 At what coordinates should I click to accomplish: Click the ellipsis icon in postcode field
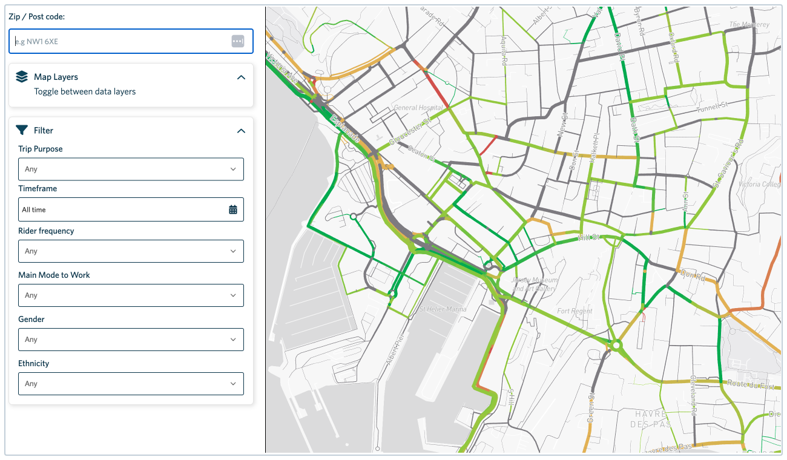pyautogui.click(x=237, y=41)
